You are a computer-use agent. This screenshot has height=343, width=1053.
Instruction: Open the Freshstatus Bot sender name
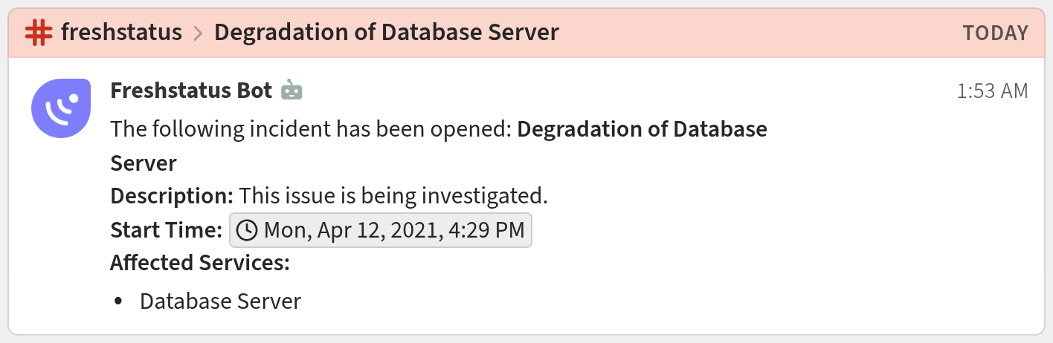tap(191, 91)
